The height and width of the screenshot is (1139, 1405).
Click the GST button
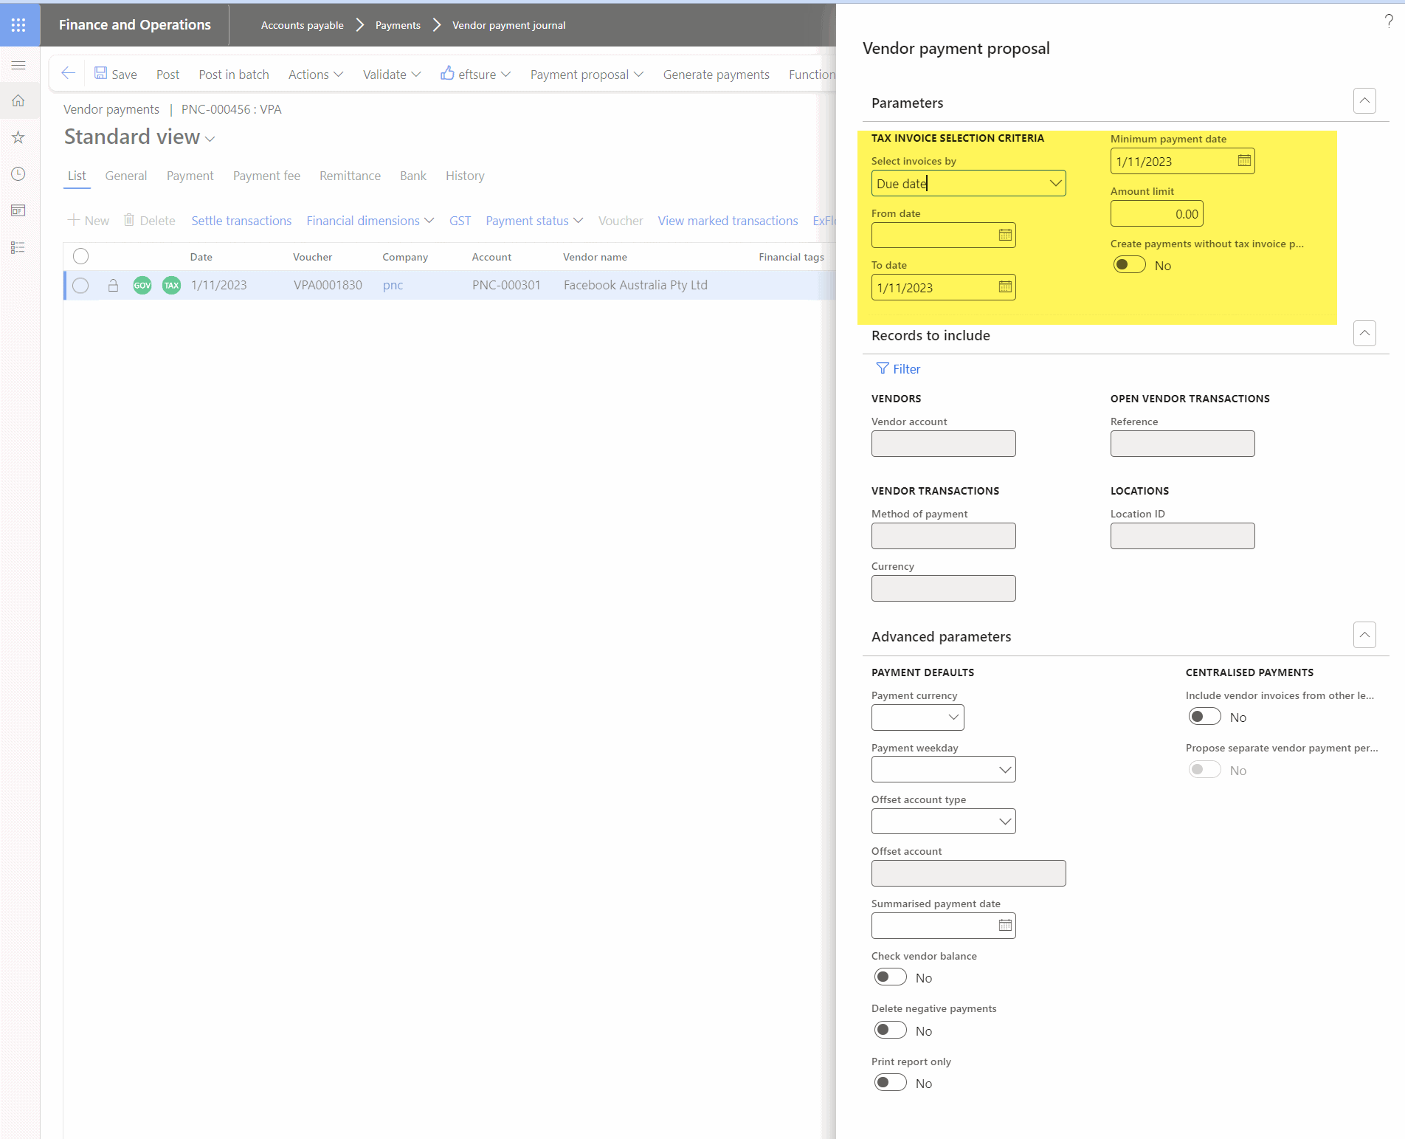(x=460, y=220)
